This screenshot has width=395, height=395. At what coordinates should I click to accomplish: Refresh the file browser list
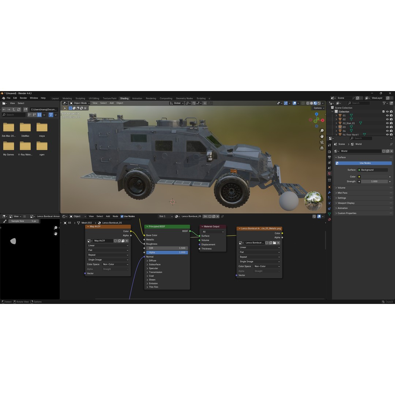(x=19, y=110)
